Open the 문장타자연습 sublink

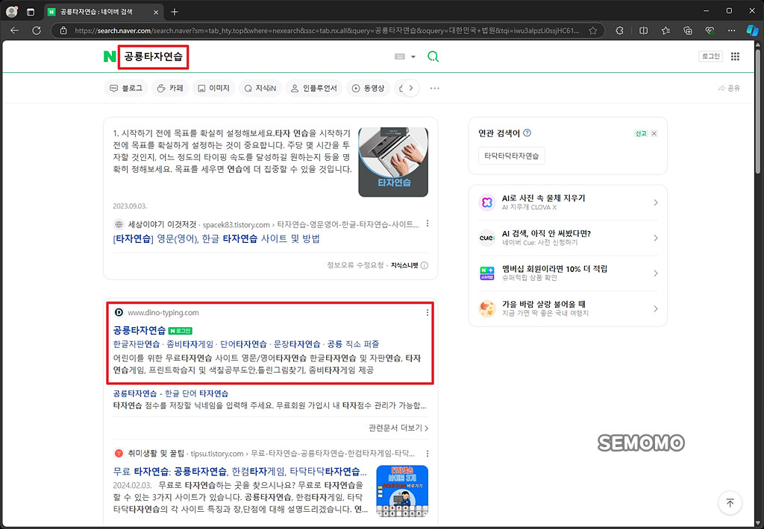[297, 344]
